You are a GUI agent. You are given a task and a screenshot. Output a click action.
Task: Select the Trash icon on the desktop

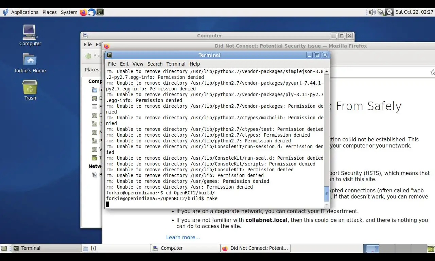click(x=30, y=90)
